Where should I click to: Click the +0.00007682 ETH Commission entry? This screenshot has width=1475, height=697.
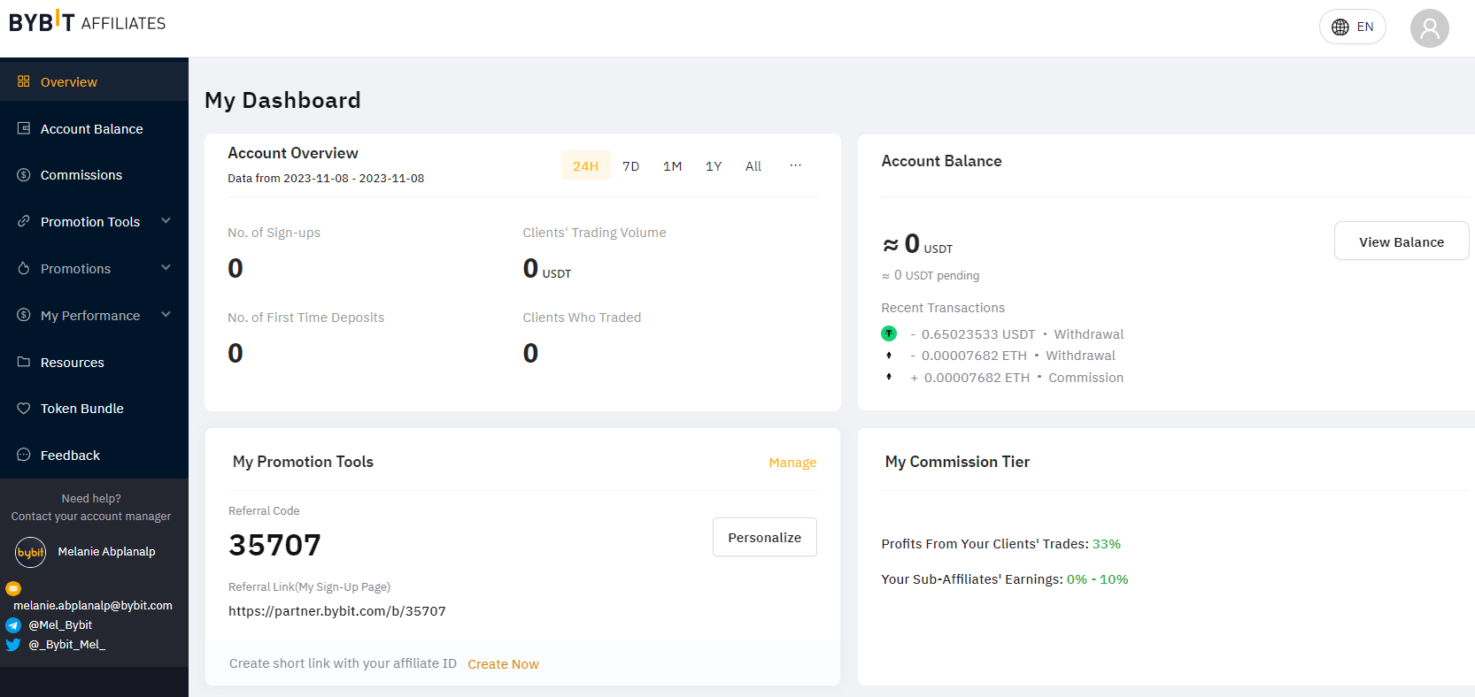point(1016,378)
